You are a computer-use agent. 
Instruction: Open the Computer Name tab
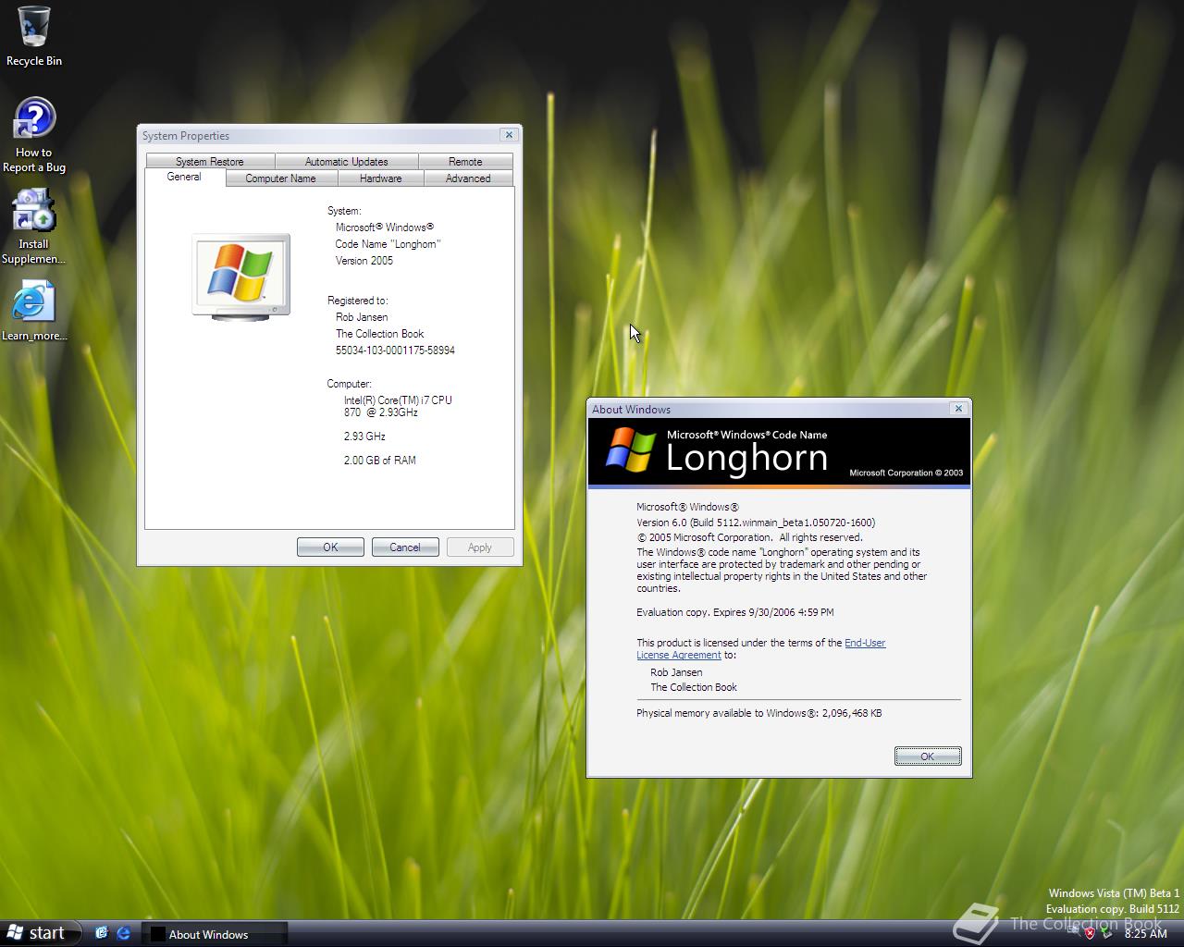[x=280, y=178]
